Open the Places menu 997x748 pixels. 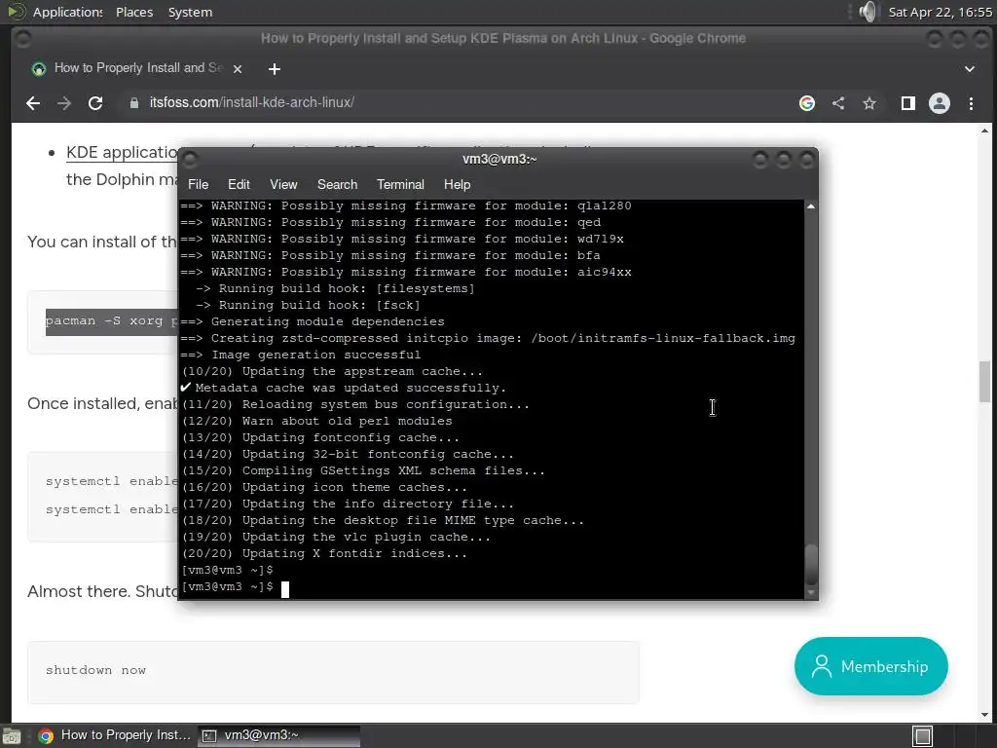coord(134,12)
